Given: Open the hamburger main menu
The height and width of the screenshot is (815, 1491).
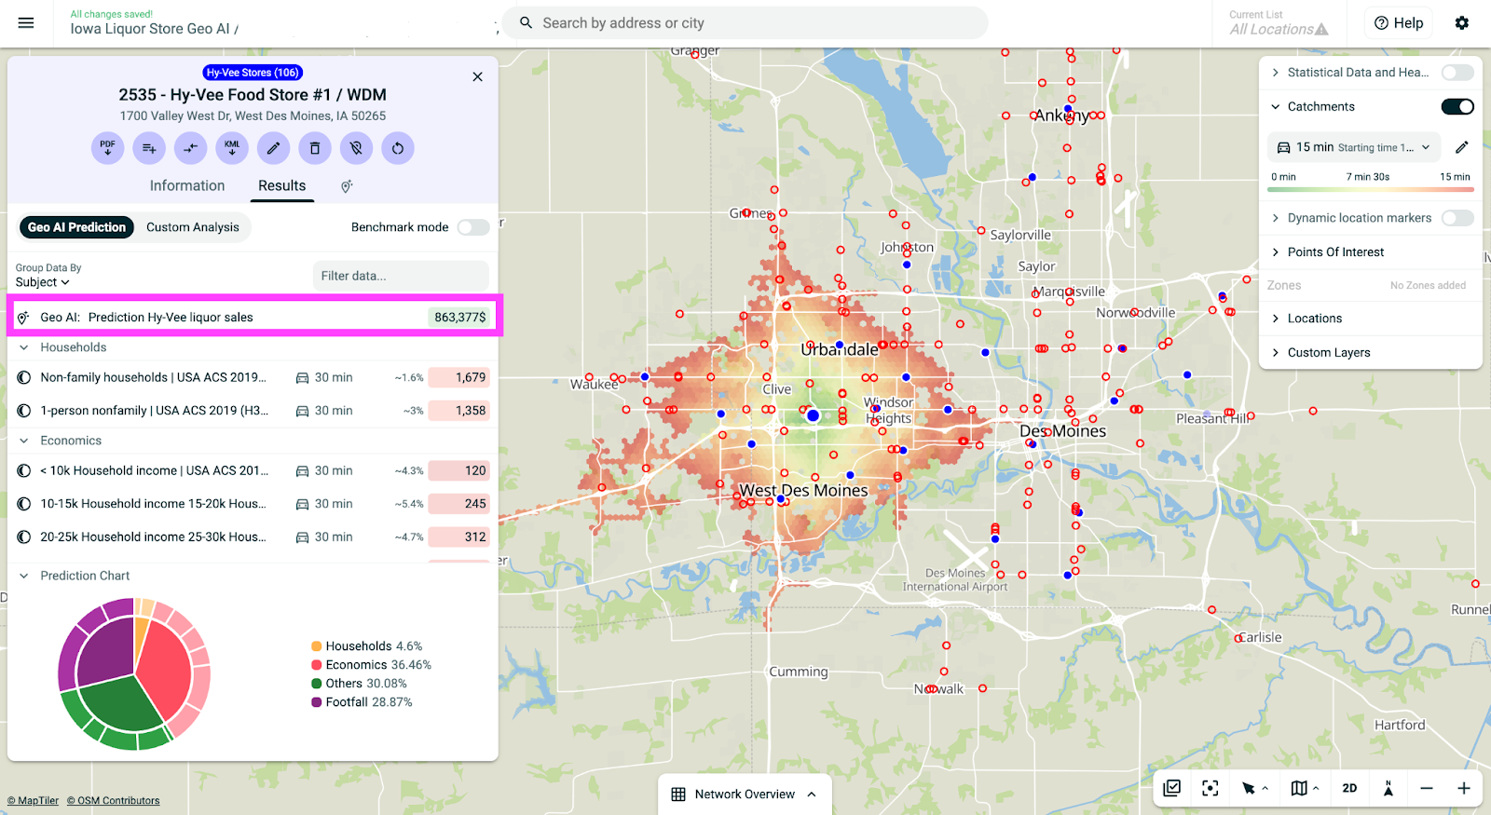Looking at the screenshot, I should (x=26, y=23).
